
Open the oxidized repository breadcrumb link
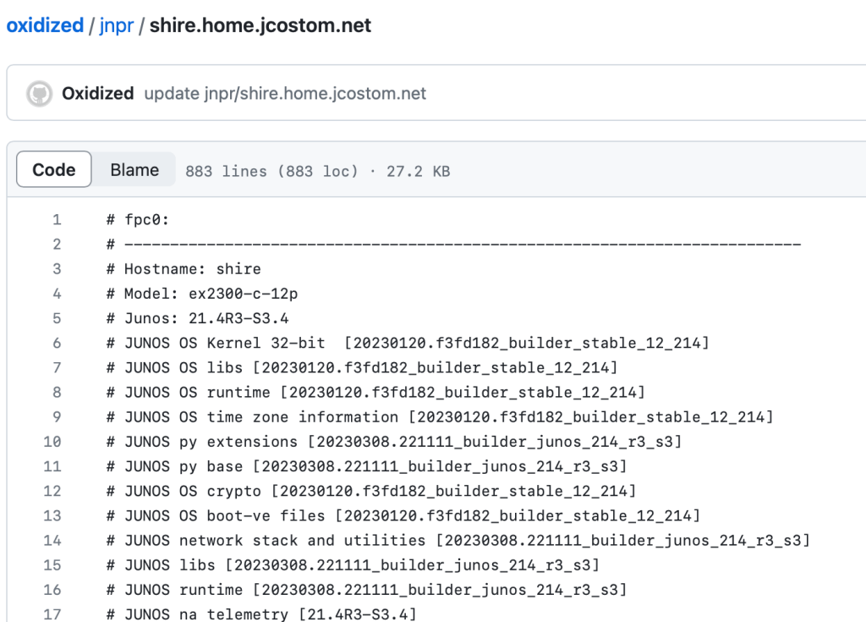[44, 25]
